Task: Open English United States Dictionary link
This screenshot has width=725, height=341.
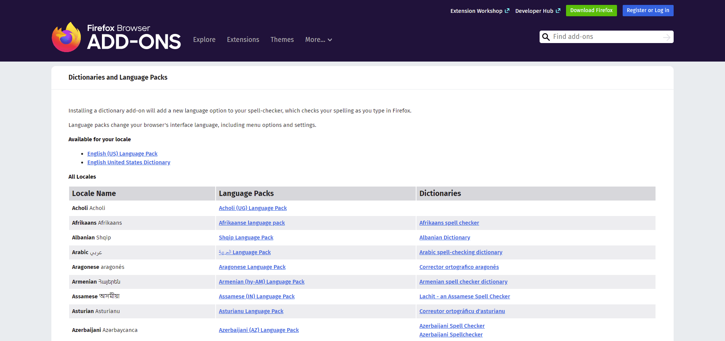Action: coord(129,162)
